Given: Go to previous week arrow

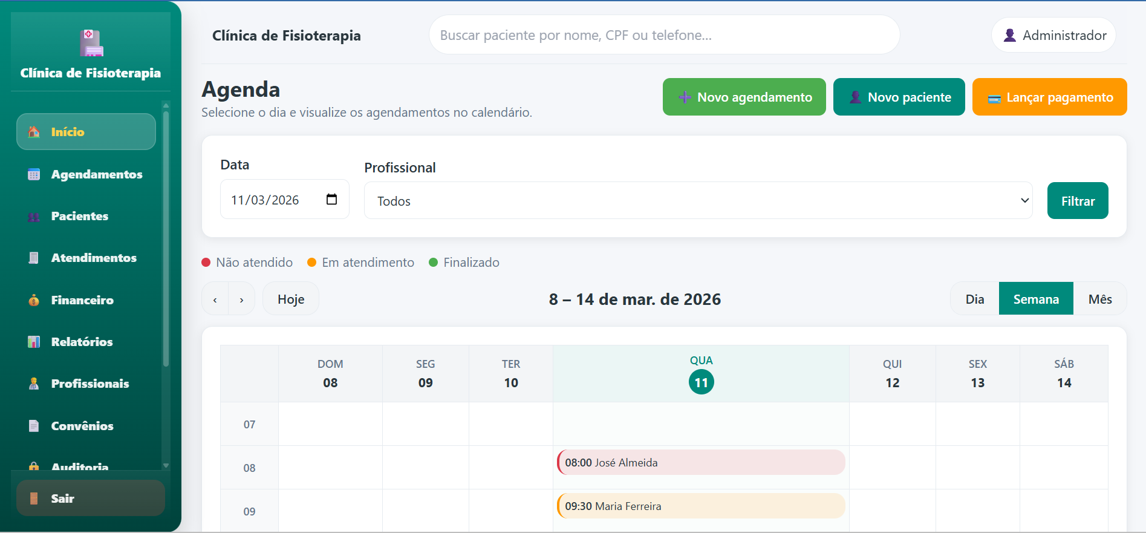Looking at the screenshot, I should [x=215, y=299].
